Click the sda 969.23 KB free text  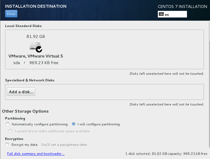point(36,63)
